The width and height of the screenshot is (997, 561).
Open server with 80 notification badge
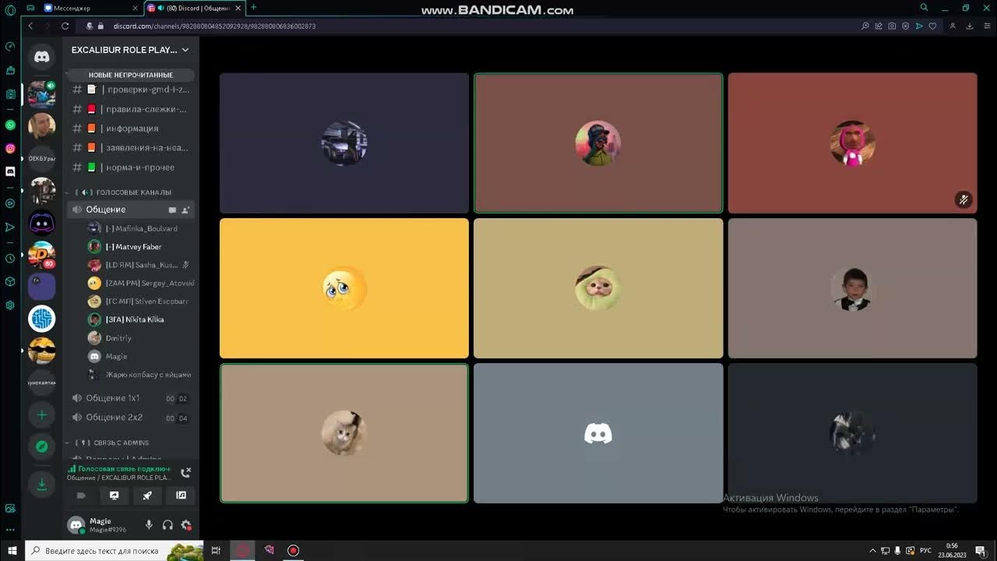[x=42, y=255]
